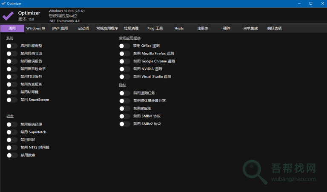Maximize the Optimizer window

[310, 3]
